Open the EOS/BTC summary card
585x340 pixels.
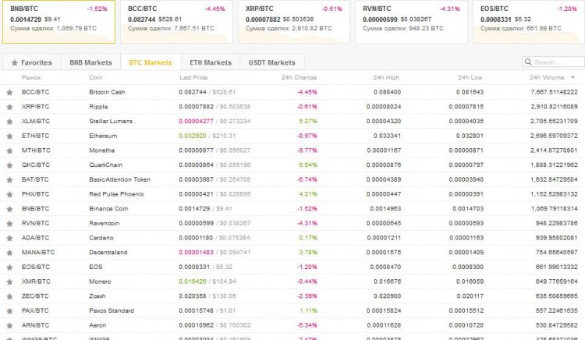[x=529, y=22]
